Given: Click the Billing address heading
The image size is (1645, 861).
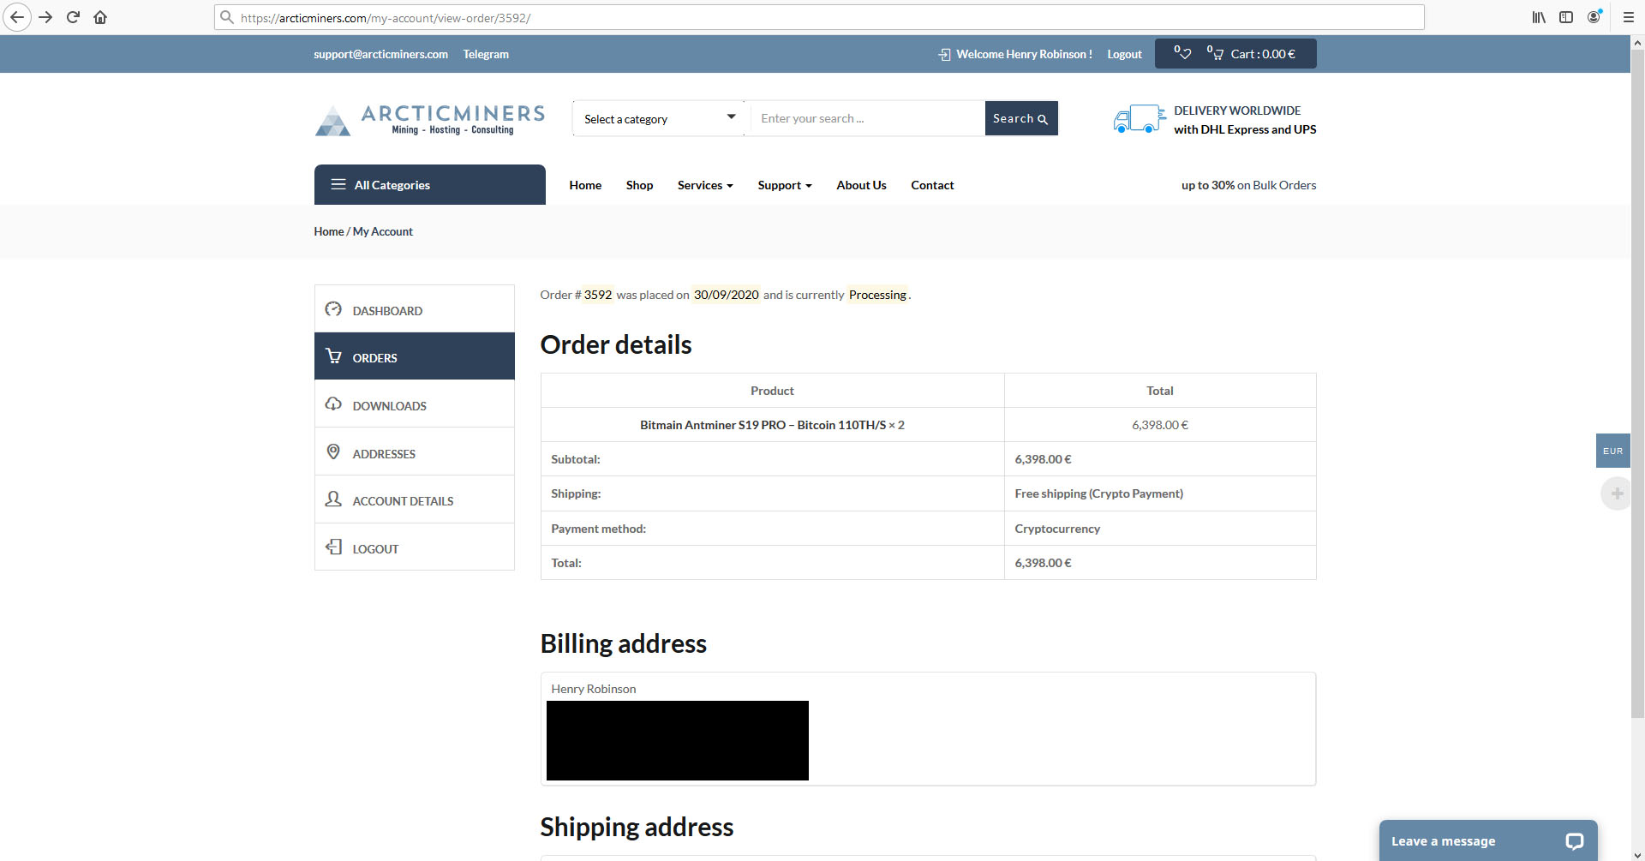Looking at the screenshot, I should (x=624, y=643).
